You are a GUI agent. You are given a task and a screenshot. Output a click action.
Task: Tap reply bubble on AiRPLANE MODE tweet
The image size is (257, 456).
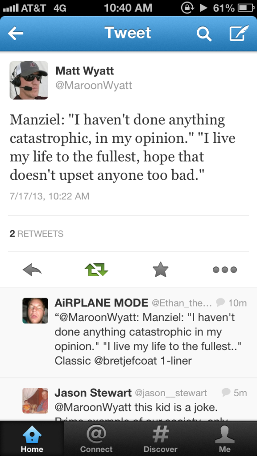pyautogui.click(x=221, y=303)
